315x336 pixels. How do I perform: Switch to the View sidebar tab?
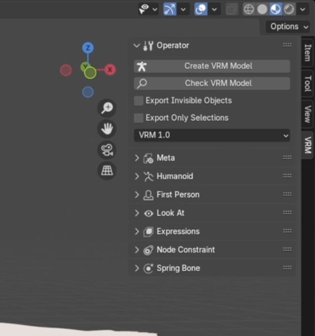307,114
